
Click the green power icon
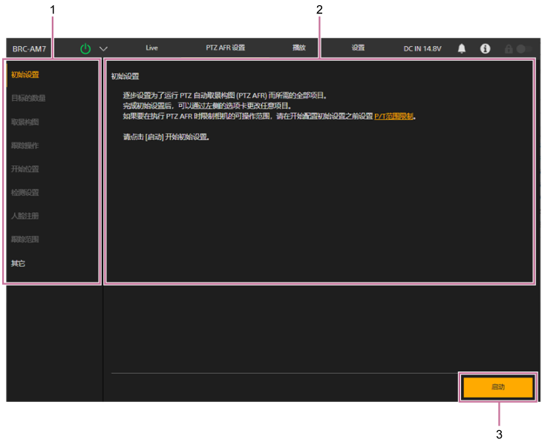tap(85, 48)
